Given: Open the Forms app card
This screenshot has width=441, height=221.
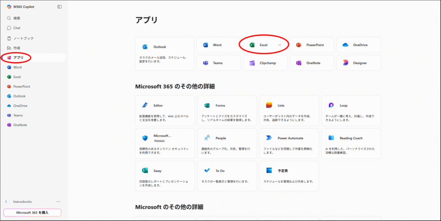Looking at the screenshot, I should [x=227, y=112].
